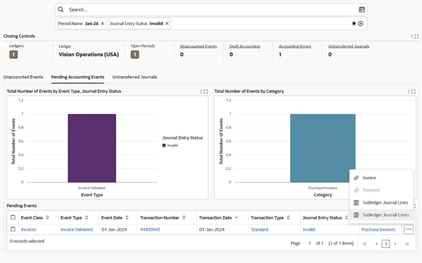The width and height of the screenshot is (422, 263).
Task: Go to previous page arrow
Action: pyautogui.click(x=376, y=244)
